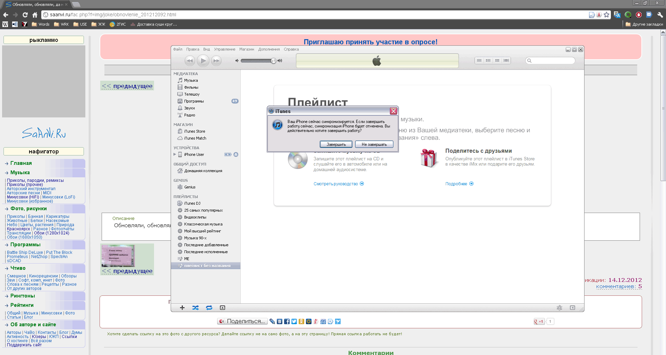
Task: Open the Google Translate extension icon
Action: [617, 15]
